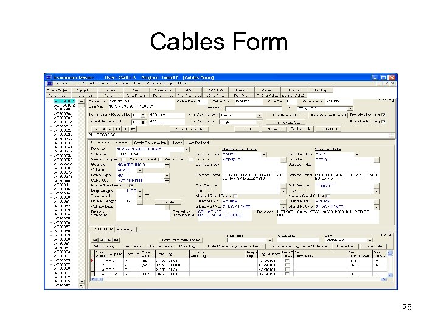Click the terminations grid scroll-down arrow
The height and width of the screenshot is (329, 438).
[x=390, y=275]
